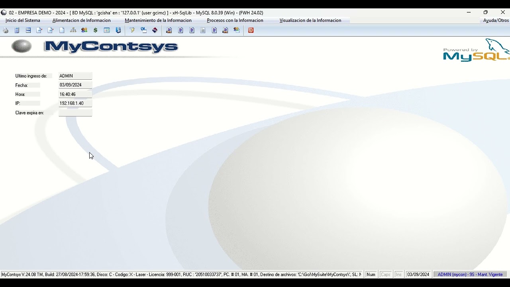Open the Alimentacion de Informacion menu

click(81, 20)
